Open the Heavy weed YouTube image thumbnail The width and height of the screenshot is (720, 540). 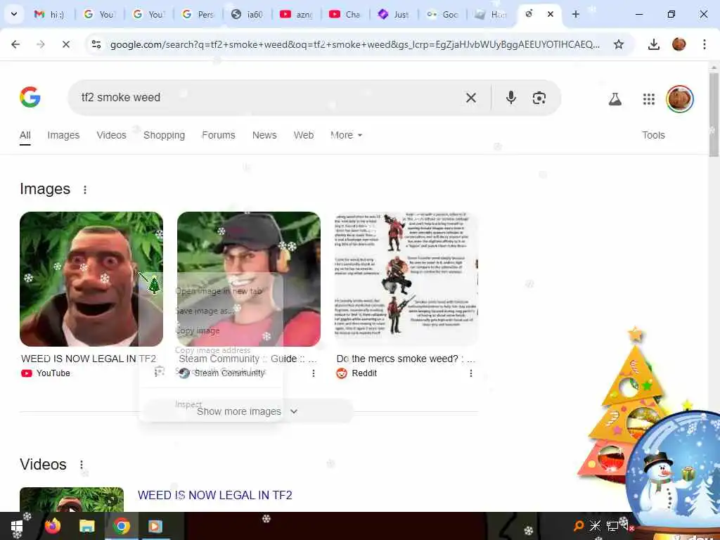pyautogui.click(x=91, y=278)
